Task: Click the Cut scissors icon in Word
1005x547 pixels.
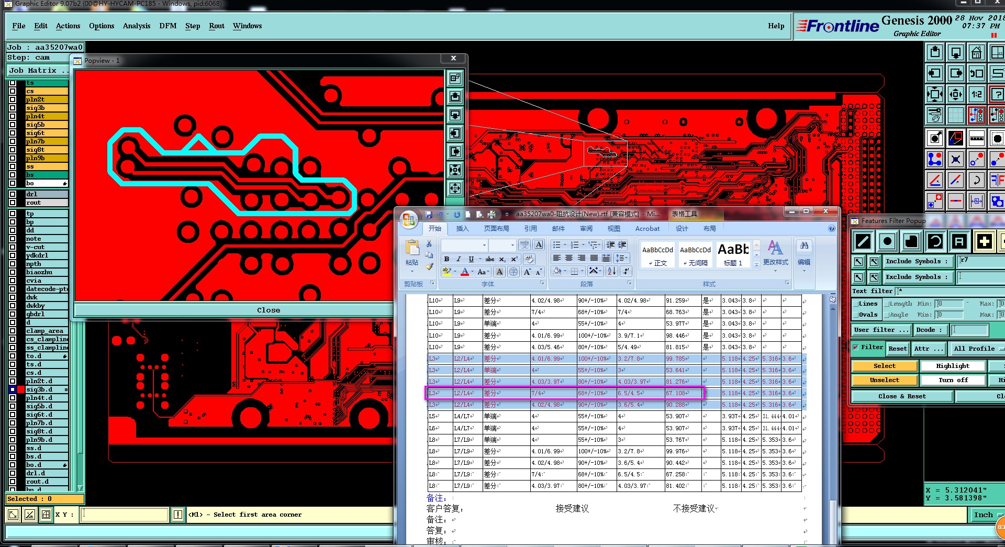Action: (429, 244)
